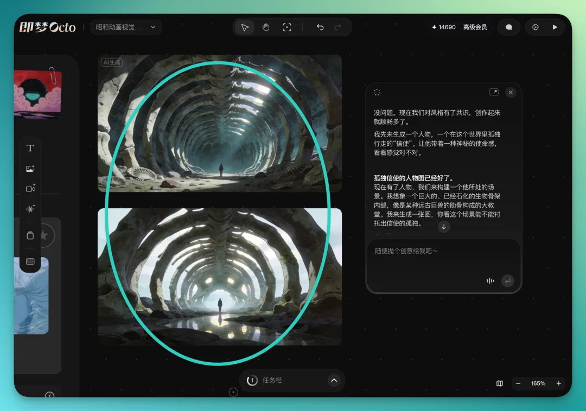
Task: Select the AI video generation tool
Action: click(x=30, y=188)
